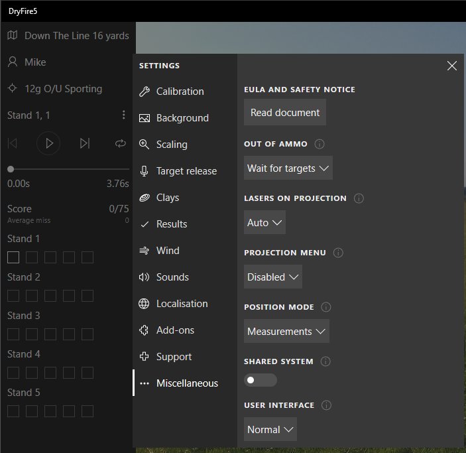The image size is (466, 453).
Task: Click the play button in playback controls
Action: point(48,143)
